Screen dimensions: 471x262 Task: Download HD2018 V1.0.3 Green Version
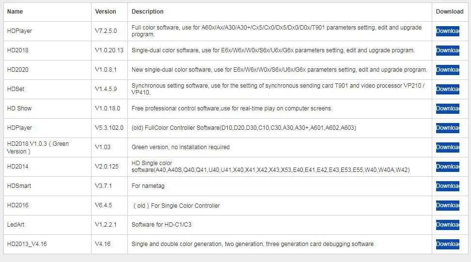click(447, 147)
